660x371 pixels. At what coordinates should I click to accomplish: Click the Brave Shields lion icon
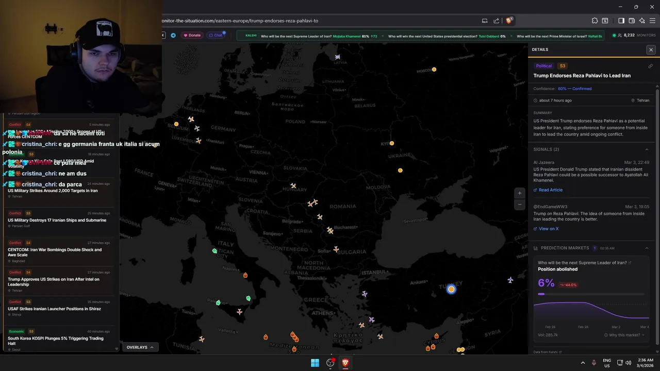click(509, 21)
